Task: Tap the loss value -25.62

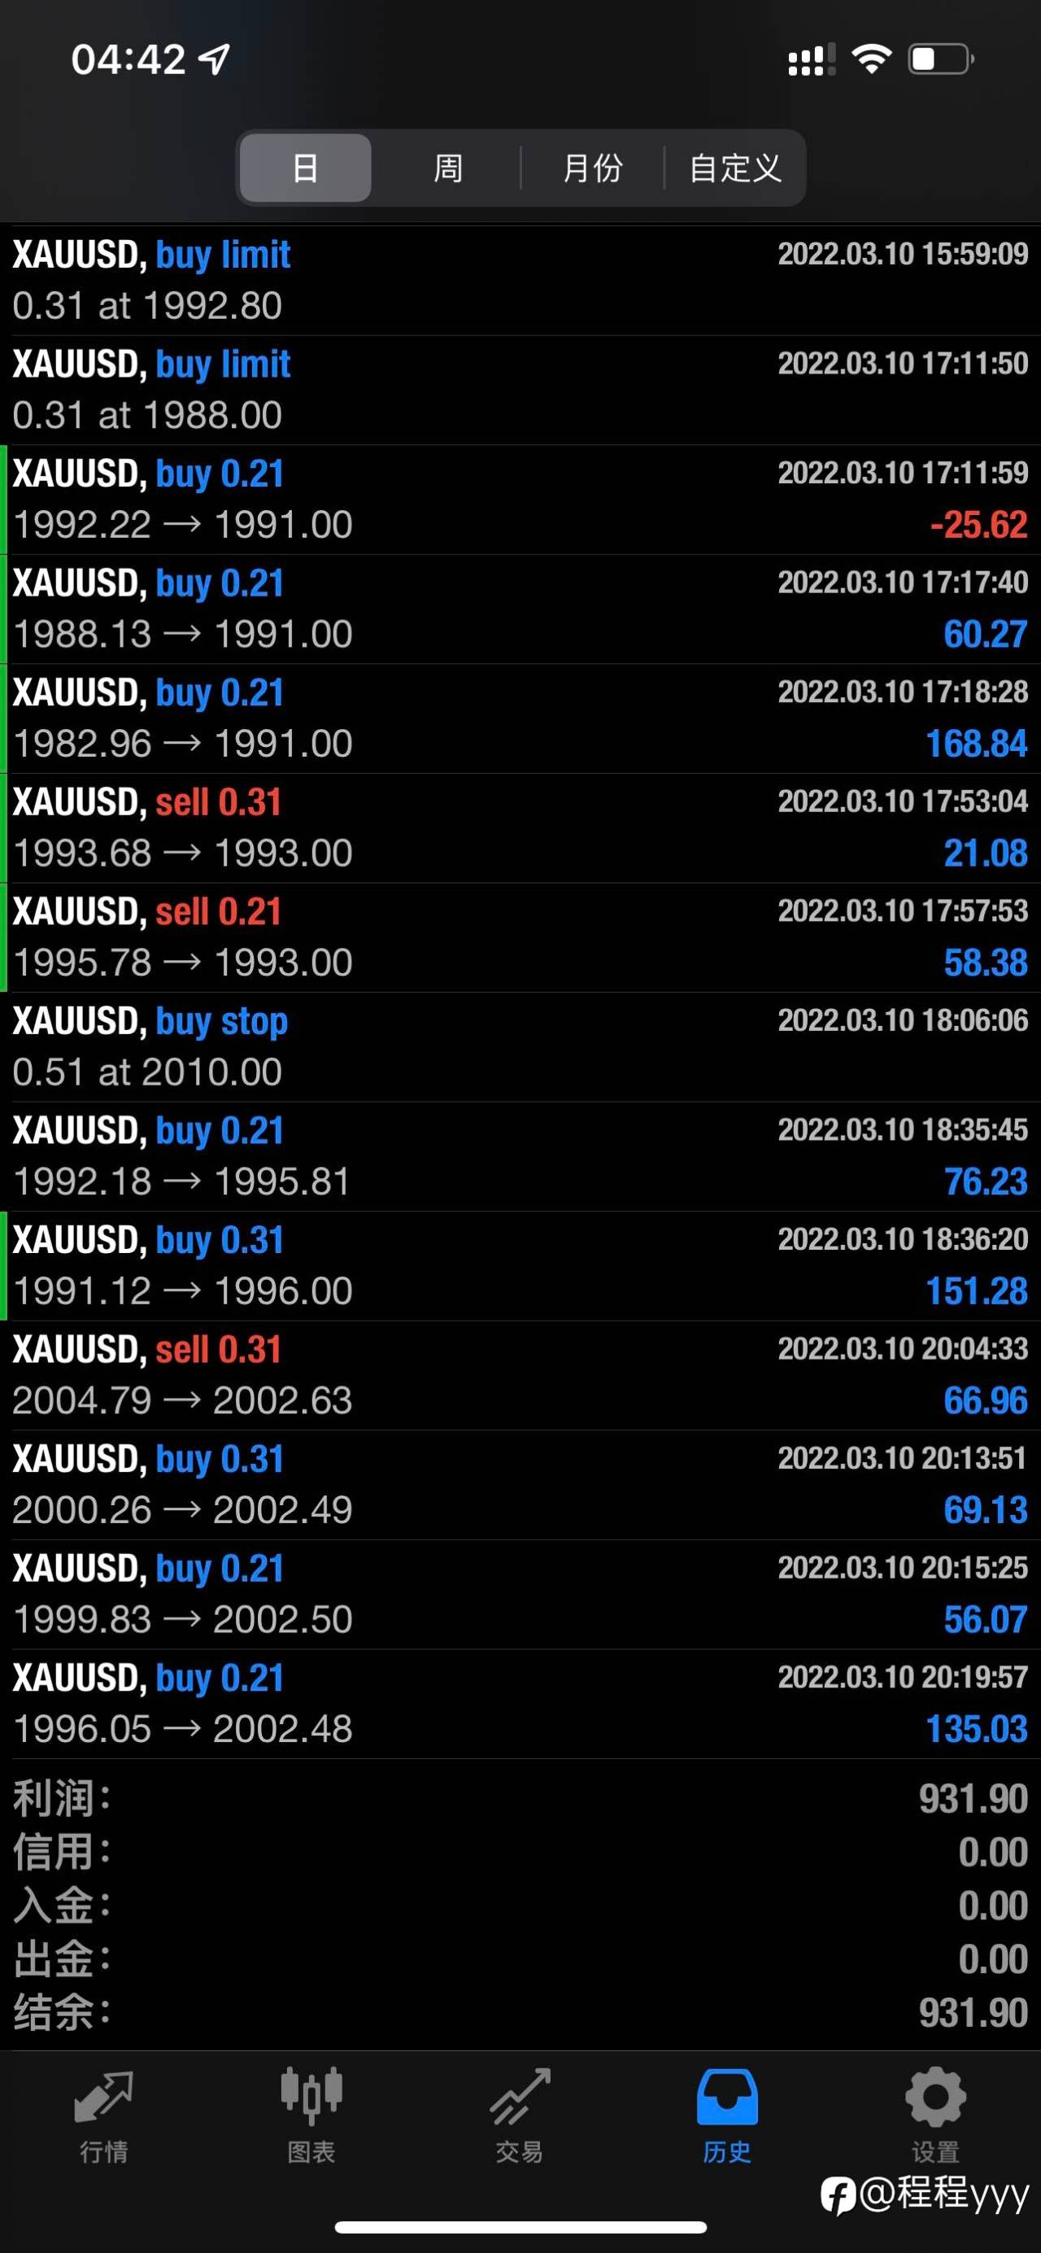Action: [x=978, y=525]
